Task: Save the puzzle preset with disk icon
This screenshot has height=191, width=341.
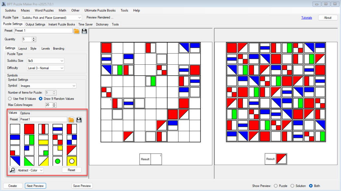Action: (x=84, y=31)
